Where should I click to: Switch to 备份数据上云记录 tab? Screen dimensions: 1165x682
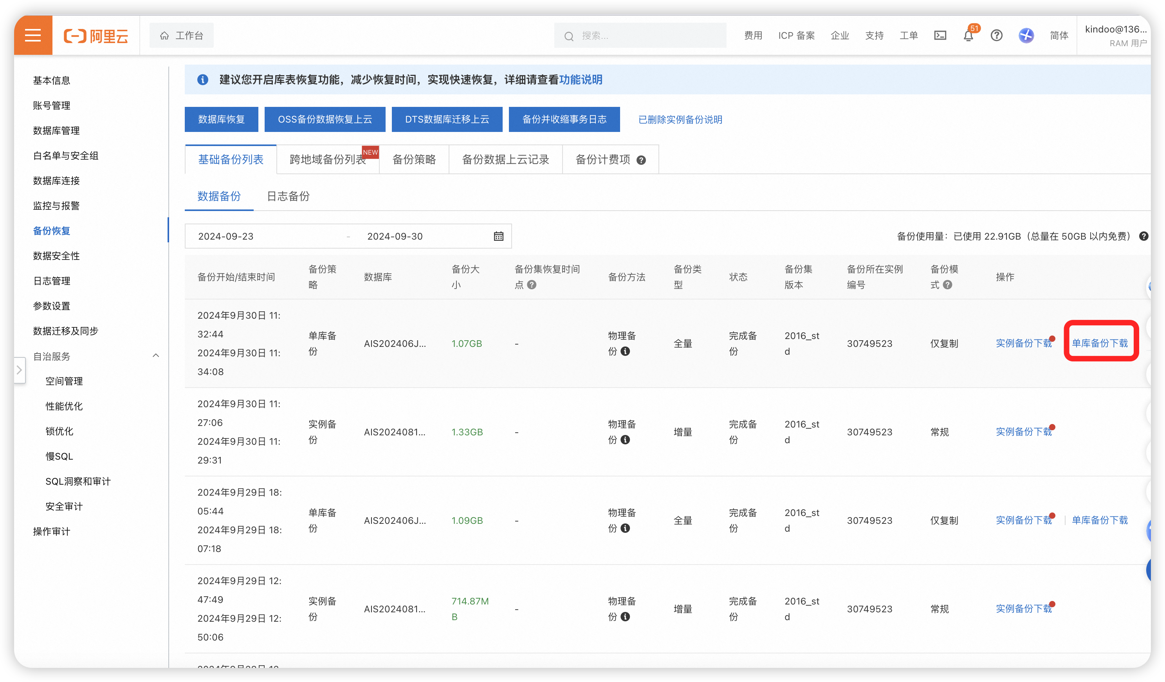coord(505,159)
